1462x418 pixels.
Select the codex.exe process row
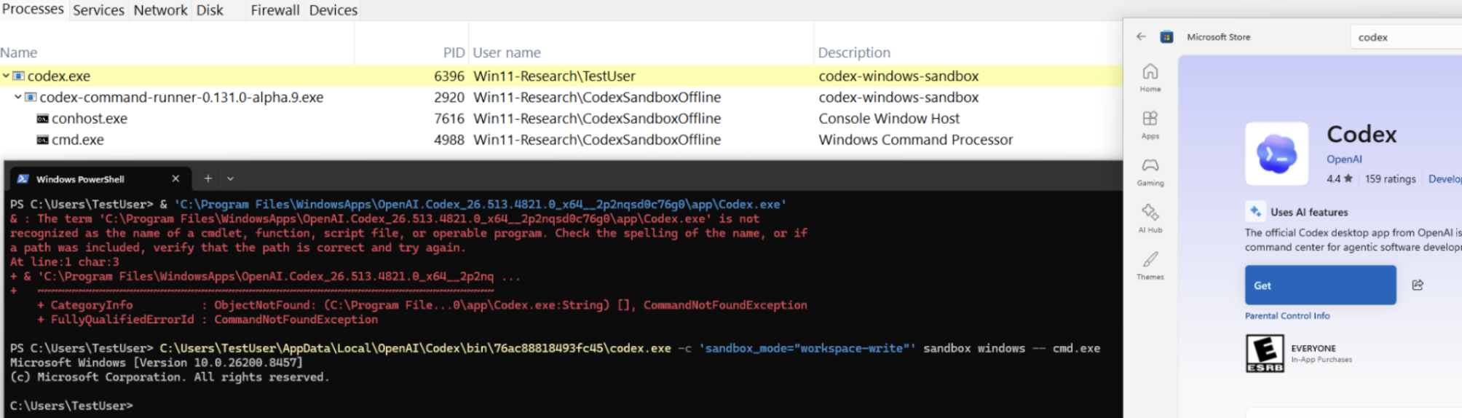[x=561, y=76]
